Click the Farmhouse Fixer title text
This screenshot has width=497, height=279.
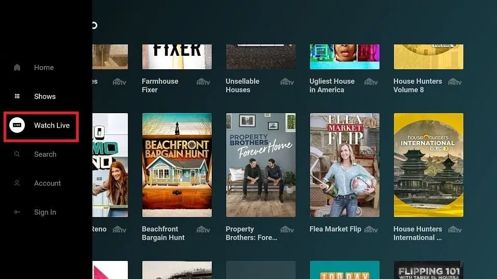pos(160,85)
